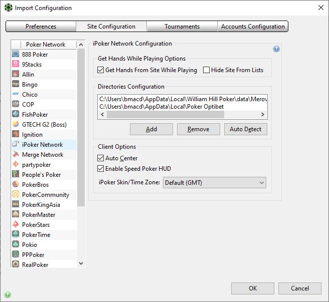
Task: Click the green help icon at the dialog's bottom-left
Action: point(8,294)
